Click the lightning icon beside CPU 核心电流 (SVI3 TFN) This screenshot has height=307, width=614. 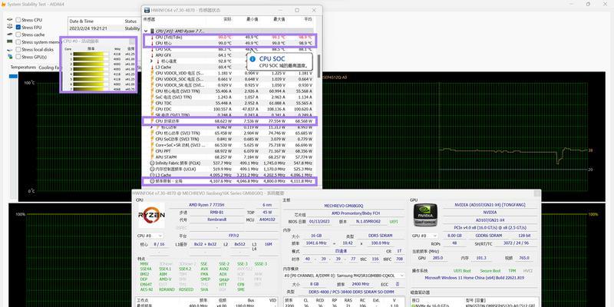(152, 91)
